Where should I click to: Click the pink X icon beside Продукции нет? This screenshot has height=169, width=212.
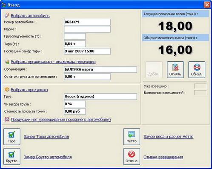7,119
